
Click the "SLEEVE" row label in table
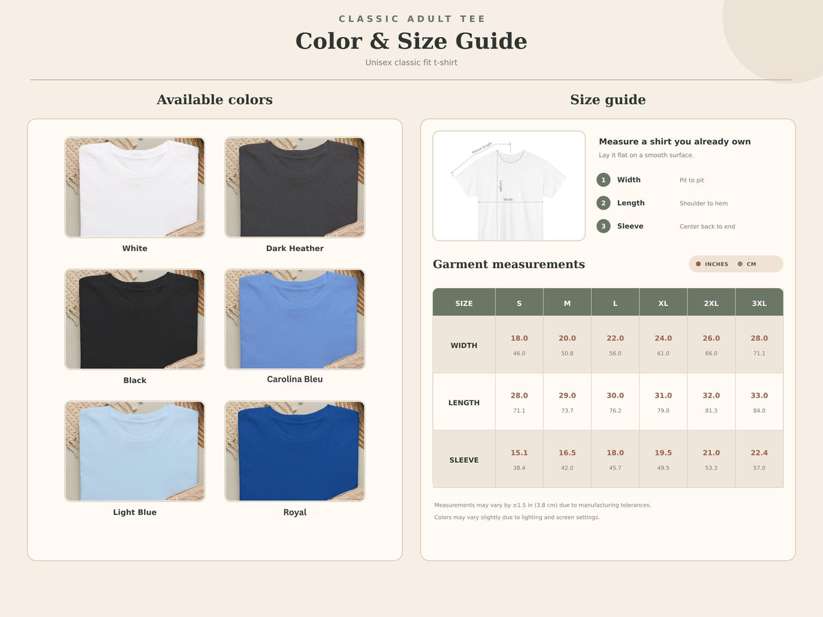464,460
